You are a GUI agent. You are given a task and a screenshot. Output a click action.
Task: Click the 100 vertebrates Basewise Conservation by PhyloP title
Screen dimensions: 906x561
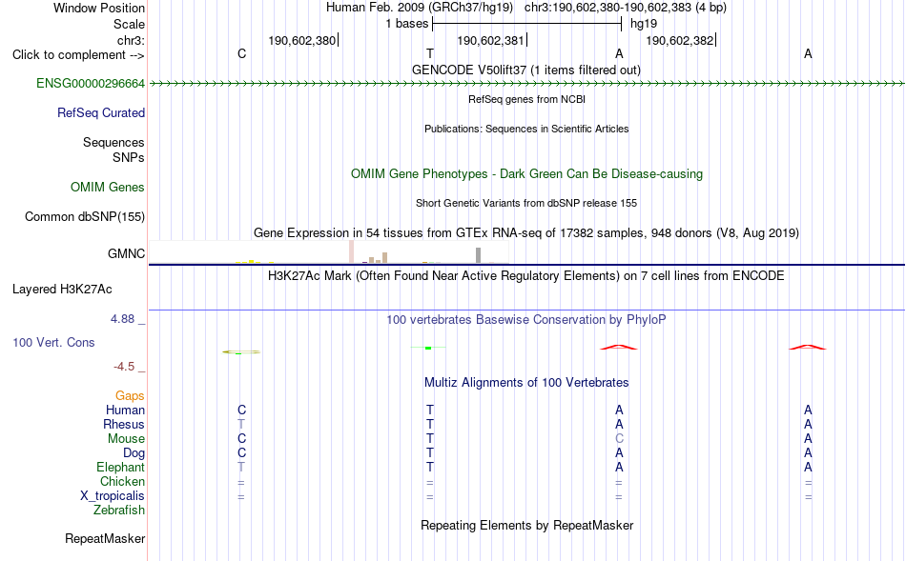pos(526,319)
